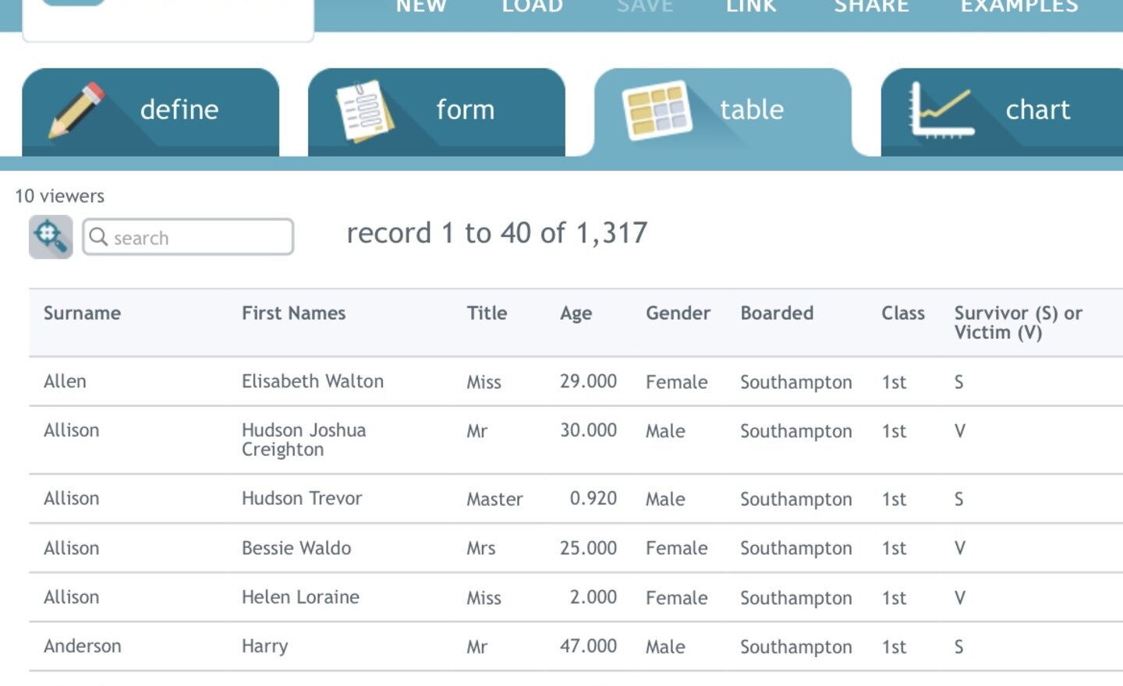
Task: Open EXAMPLES from the top bar
Action: click(x=1018, y=7)
